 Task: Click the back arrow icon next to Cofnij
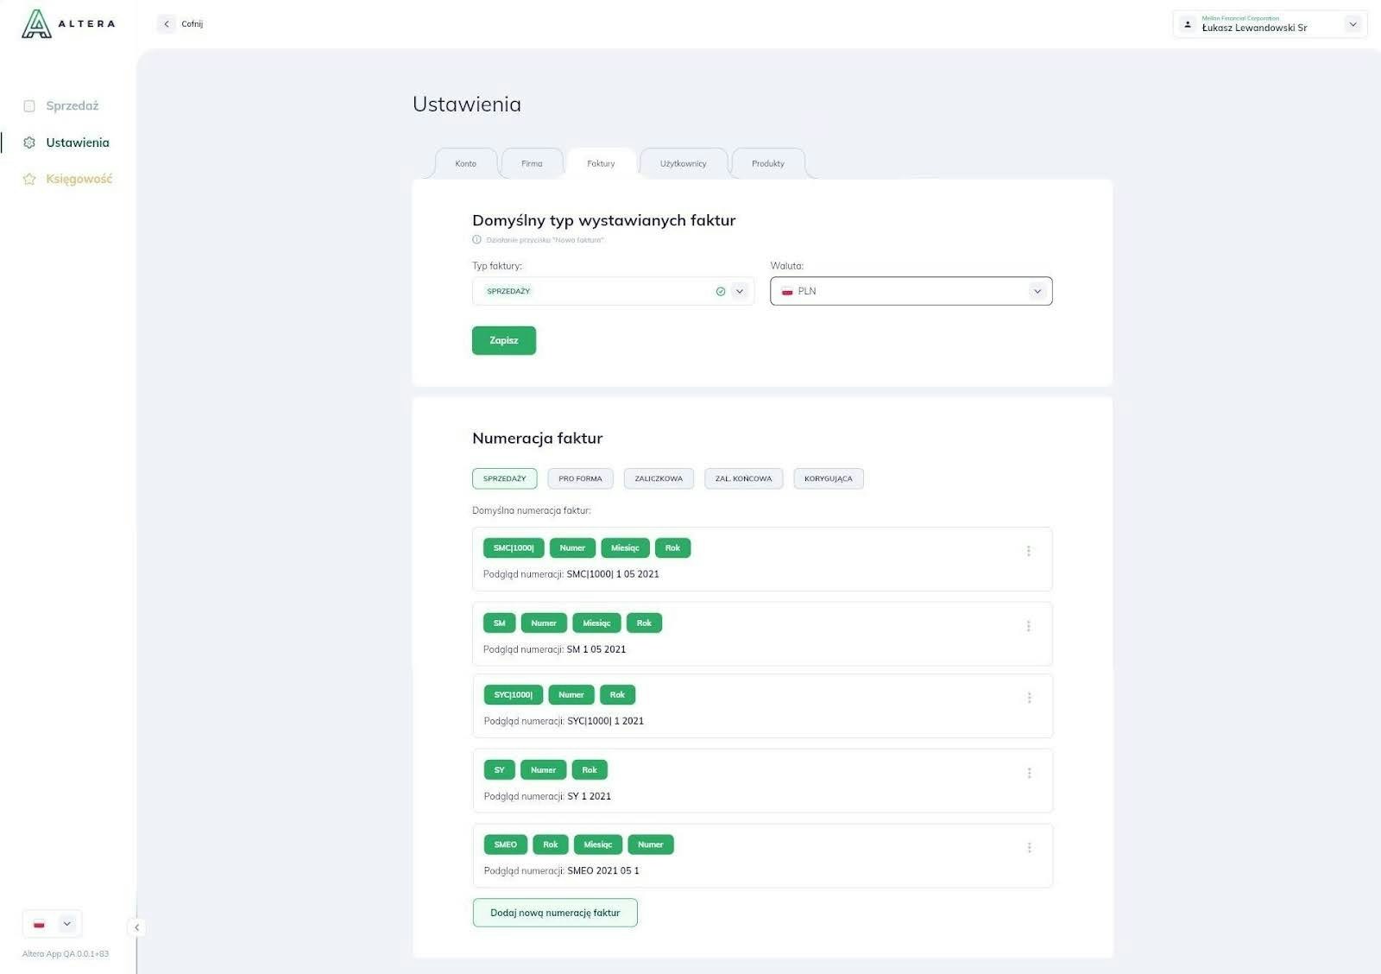[x=167, y=24]
